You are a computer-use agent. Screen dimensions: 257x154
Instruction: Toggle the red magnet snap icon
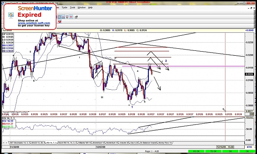click(x=60, y=22)
